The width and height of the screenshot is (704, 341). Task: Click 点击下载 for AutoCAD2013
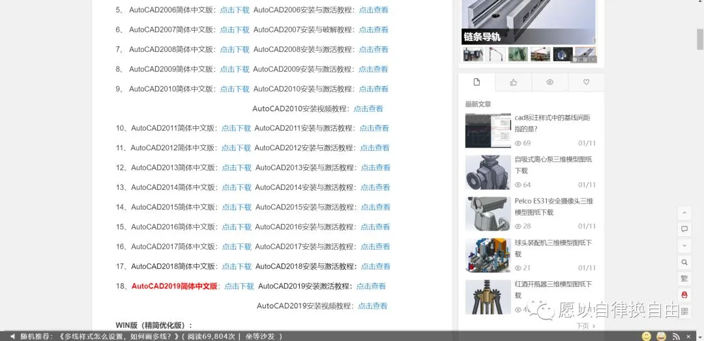[x=237, y=168]
